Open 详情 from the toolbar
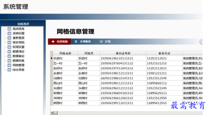 (x=105, y=42)
